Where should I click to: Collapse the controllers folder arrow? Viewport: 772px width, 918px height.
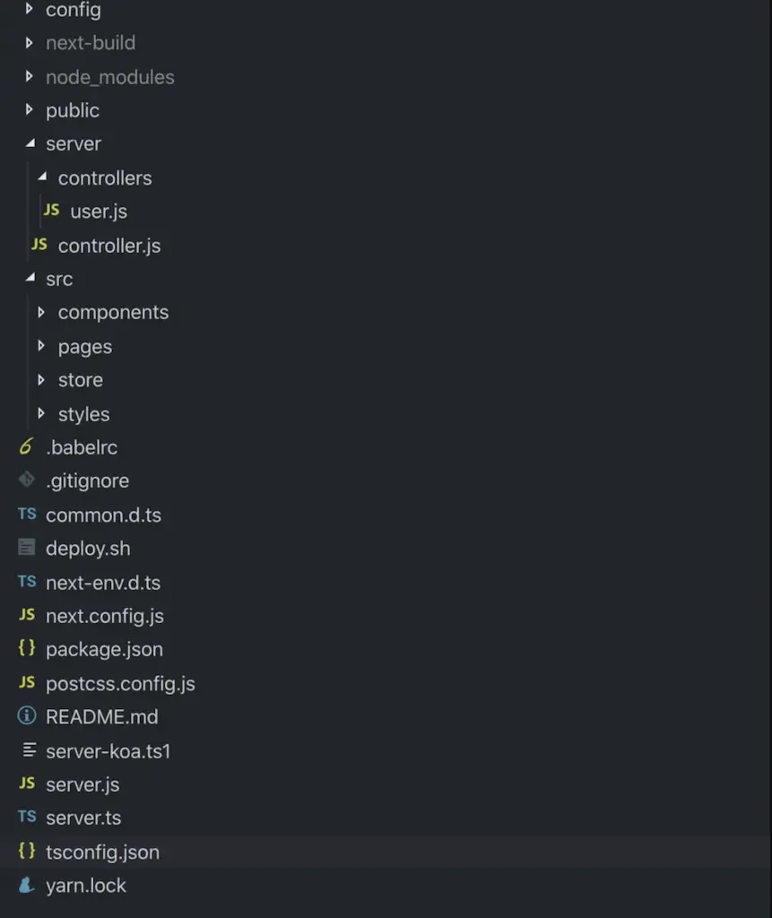pos(41,178)
